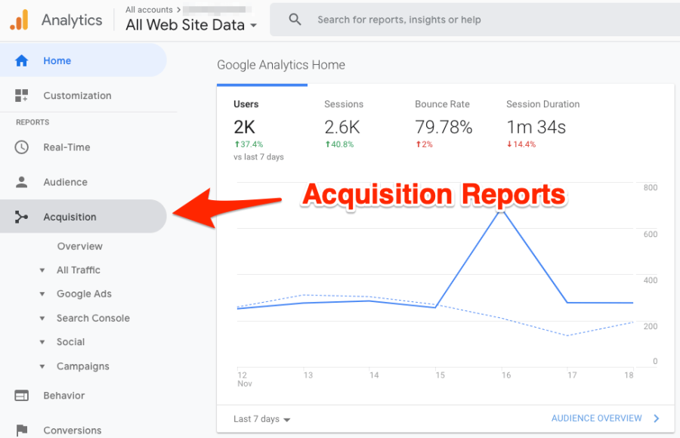Click the Google Analytics Home heading
This screenshot has width=680, height=438.
[281, 65]
